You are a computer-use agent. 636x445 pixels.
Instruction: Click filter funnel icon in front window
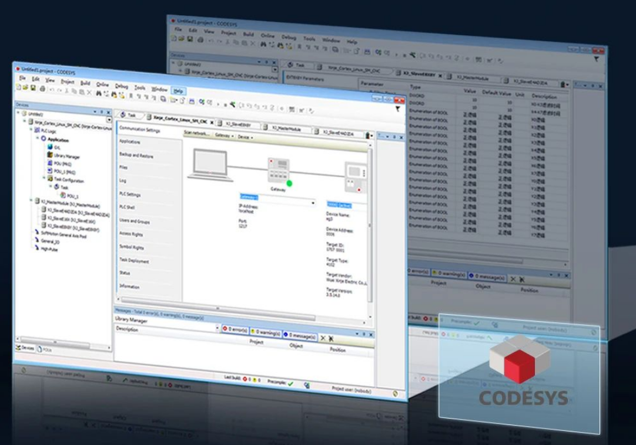[x=398, y=109]
